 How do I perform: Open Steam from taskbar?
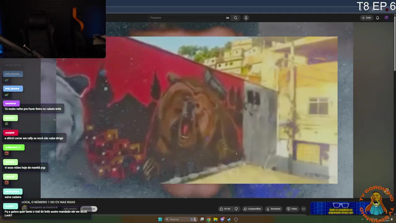(x=229, y=219)
